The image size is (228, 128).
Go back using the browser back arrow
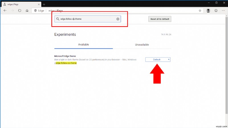(x=5, y=11)
